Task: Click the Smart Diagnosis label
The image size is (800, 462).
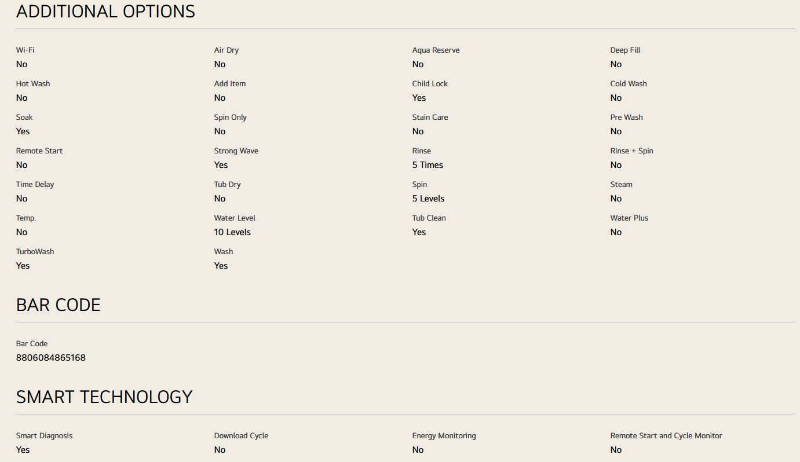Action: tap(45, 436)
